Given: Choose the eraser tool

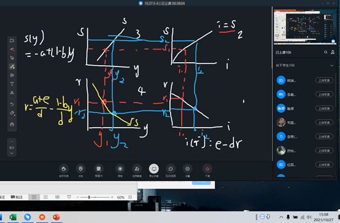Looking at the screenshot, I should (x=12, y=113).
